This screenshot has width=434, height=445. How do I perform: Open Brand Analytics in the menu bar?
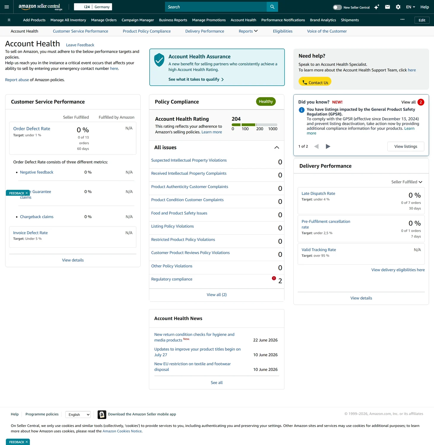click(x=323, y=20)
